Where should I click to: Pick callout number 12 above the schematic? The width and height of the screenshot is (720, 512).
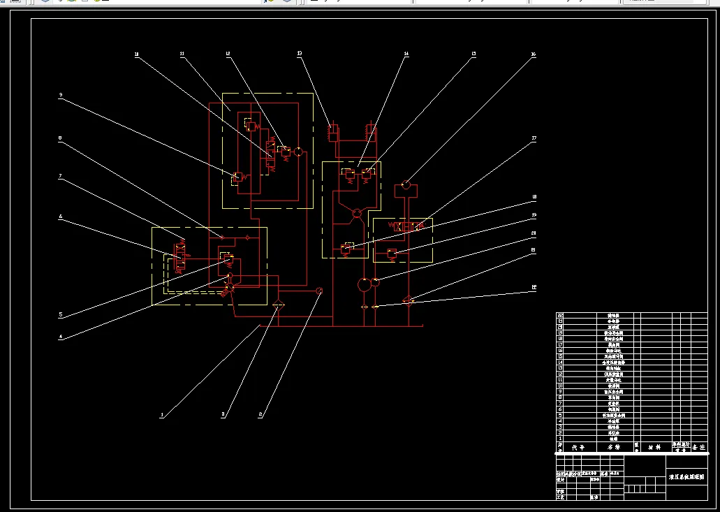(x=228, y=54)
